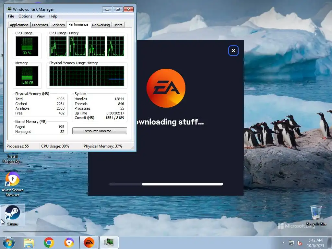Click the downloading stuff text in EA installer
This screenshot has height=249, width=332.
tap(170, 122)
